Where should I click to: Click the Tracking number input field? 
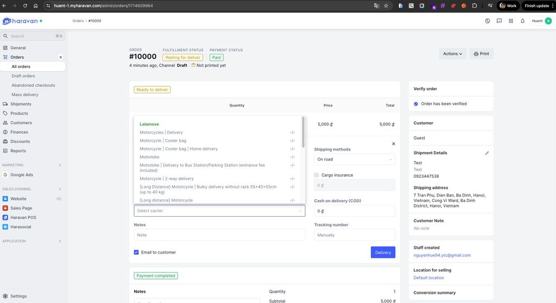(x=354, y=235)
